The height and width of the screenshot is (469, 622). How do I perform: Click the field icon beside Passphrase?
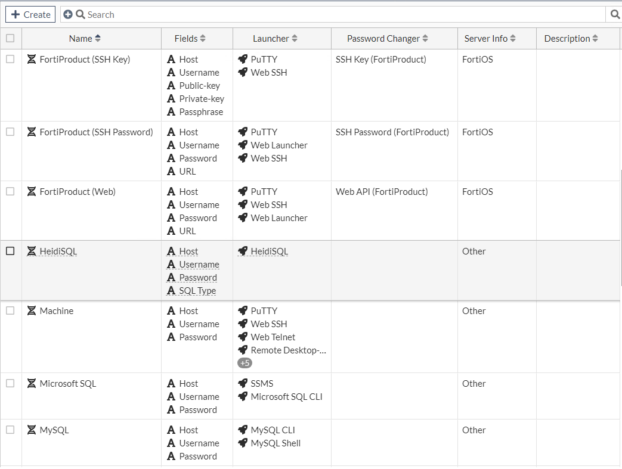[171, 112]
